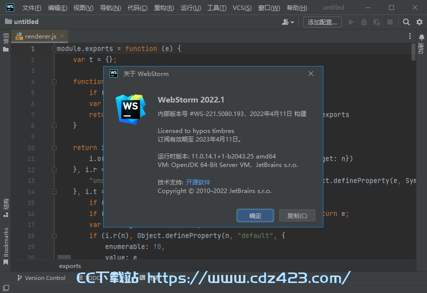The width and height of the screenshot is (427, 293).
Task: Toggle tool window bars icon in bottom-left corner
Action: click(6, 288)
